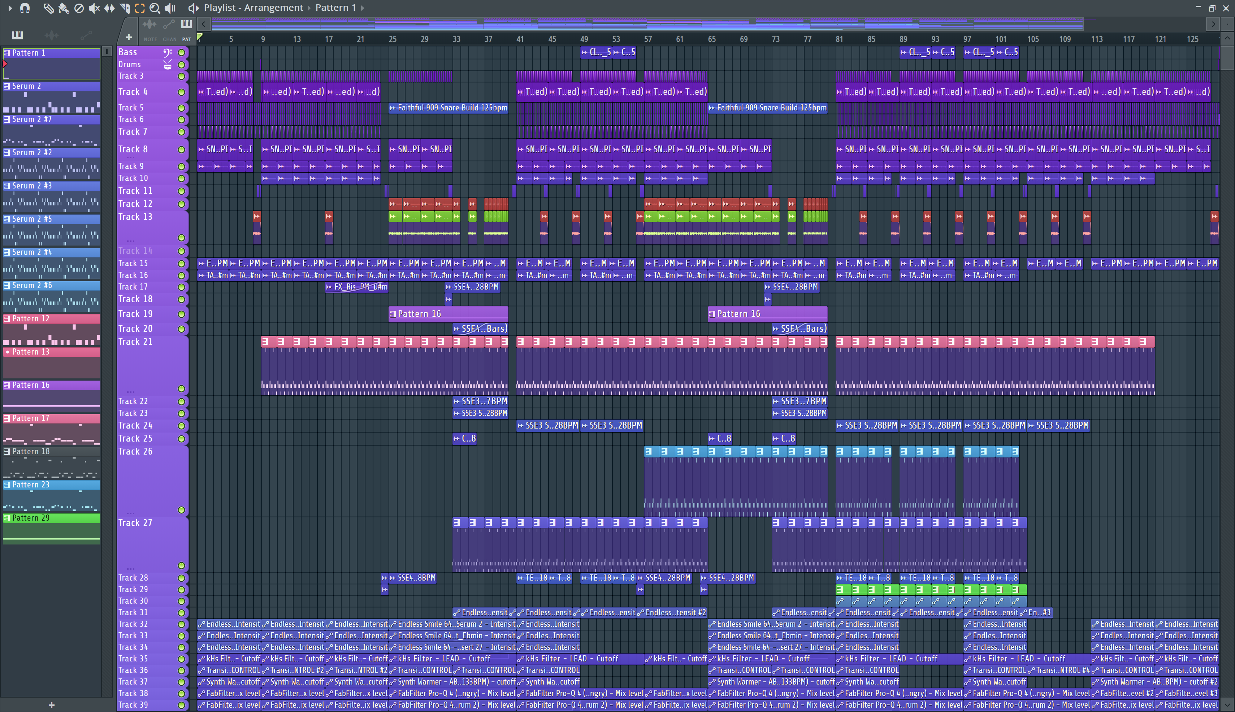Click the Playlist - Arrangement title
The image size is (1235, 712).
(253, 8)
